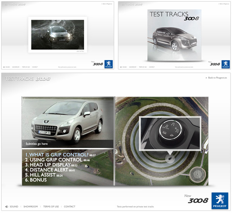This screenshot has height=214, width=232.
Task: Click the small circular track at map corner
Action: point(198,175)
